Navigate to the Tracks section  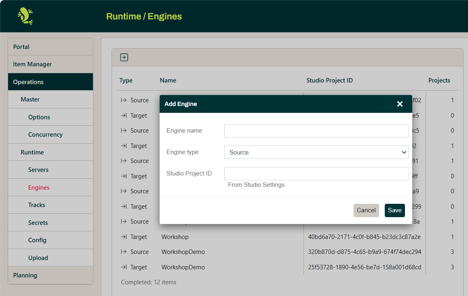click(37, 205)
